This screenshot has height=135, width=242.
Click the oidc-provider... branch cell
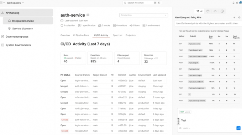(x=82, y=92)
